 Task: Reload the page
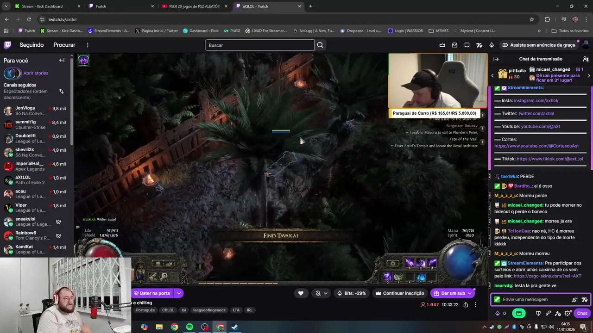pyautogui.click(x=29, y=19)
